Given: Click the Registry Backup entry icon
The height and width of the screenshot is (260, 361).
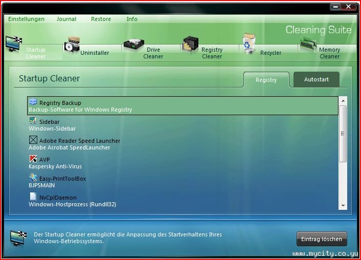Looking at the screenshot, I should [33, 102].
